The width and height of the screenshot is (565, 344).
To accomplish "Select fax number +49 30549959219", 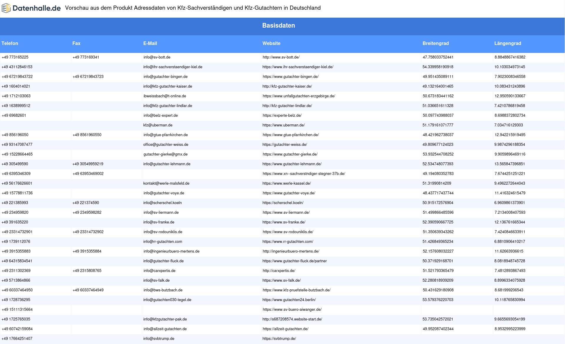I will (x=88, y=164).
